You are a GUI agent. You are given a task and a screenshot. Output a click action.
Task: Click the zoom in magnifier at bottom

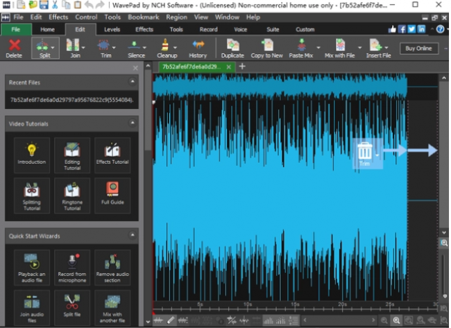[396, 320]
